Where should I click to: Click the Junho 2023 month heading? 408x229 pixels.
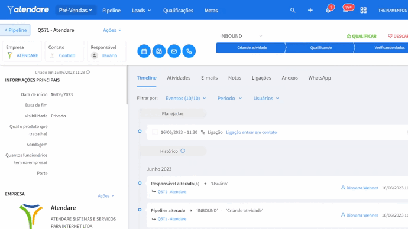coord(159,169)
